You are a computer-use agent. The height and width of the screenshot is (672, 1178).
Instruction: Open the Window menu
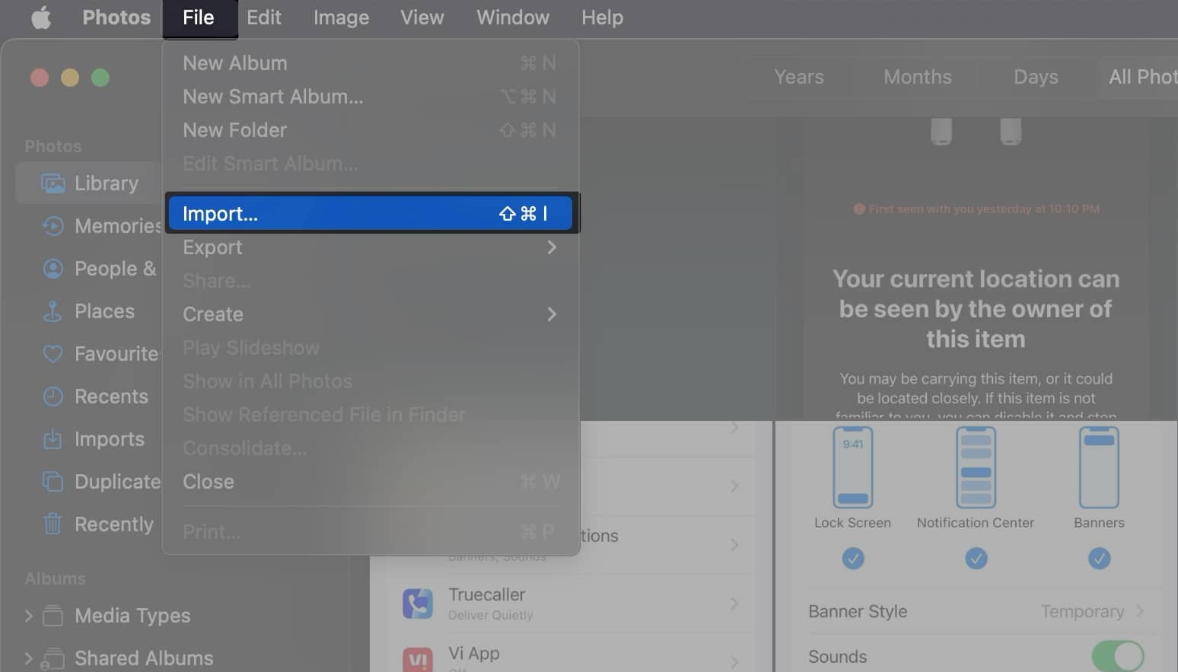click(x=513, y=17)
